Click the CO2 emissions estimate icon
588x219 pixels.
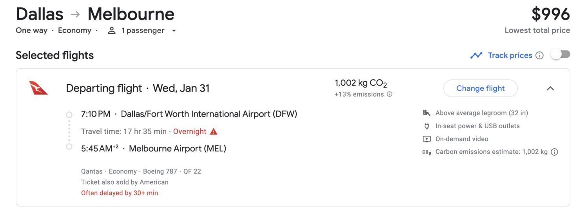426,152
